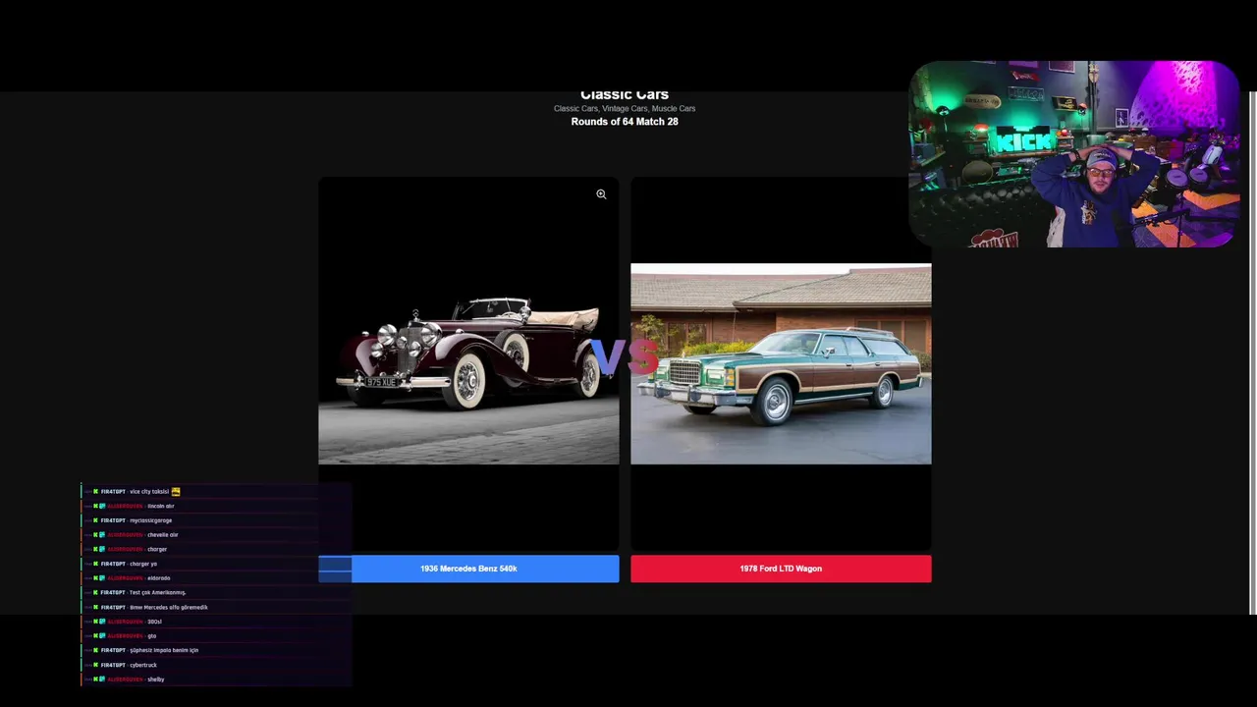1257x707 pixels.
Task: Click the streamer webcam overlay
Action: click(x=1073, y=154)
